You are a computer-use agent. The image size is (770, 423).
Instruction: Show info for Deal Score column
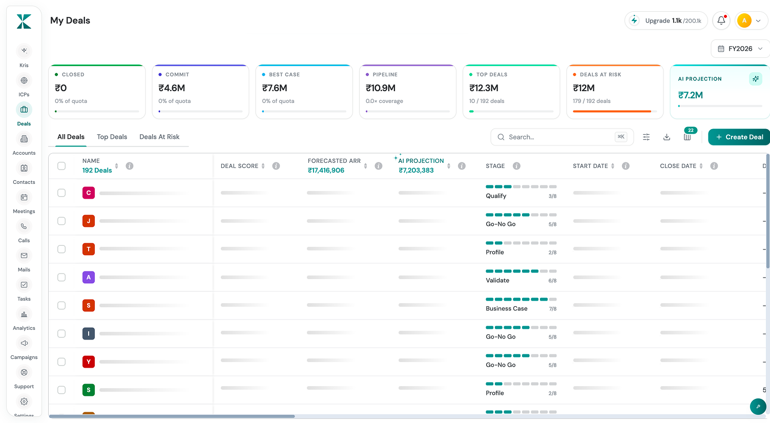click(x=276, y=166)
